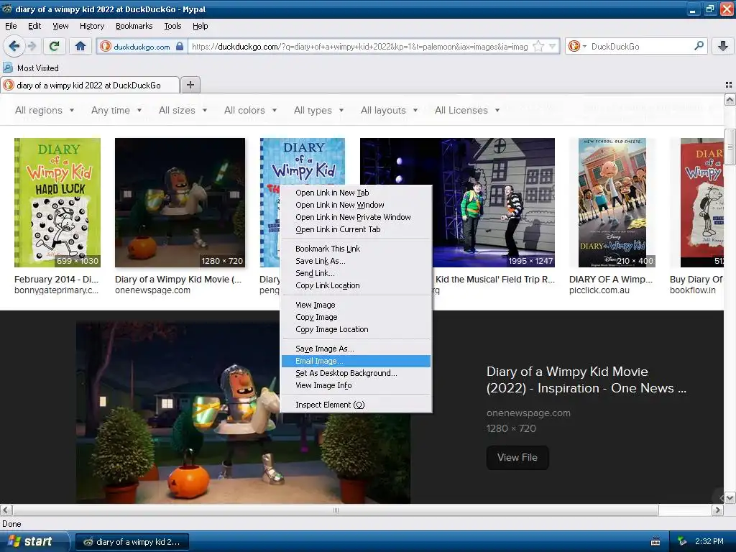Open a new tab with the plus button
The height and width of the screenshot is (552, 736).
(190, 85)
